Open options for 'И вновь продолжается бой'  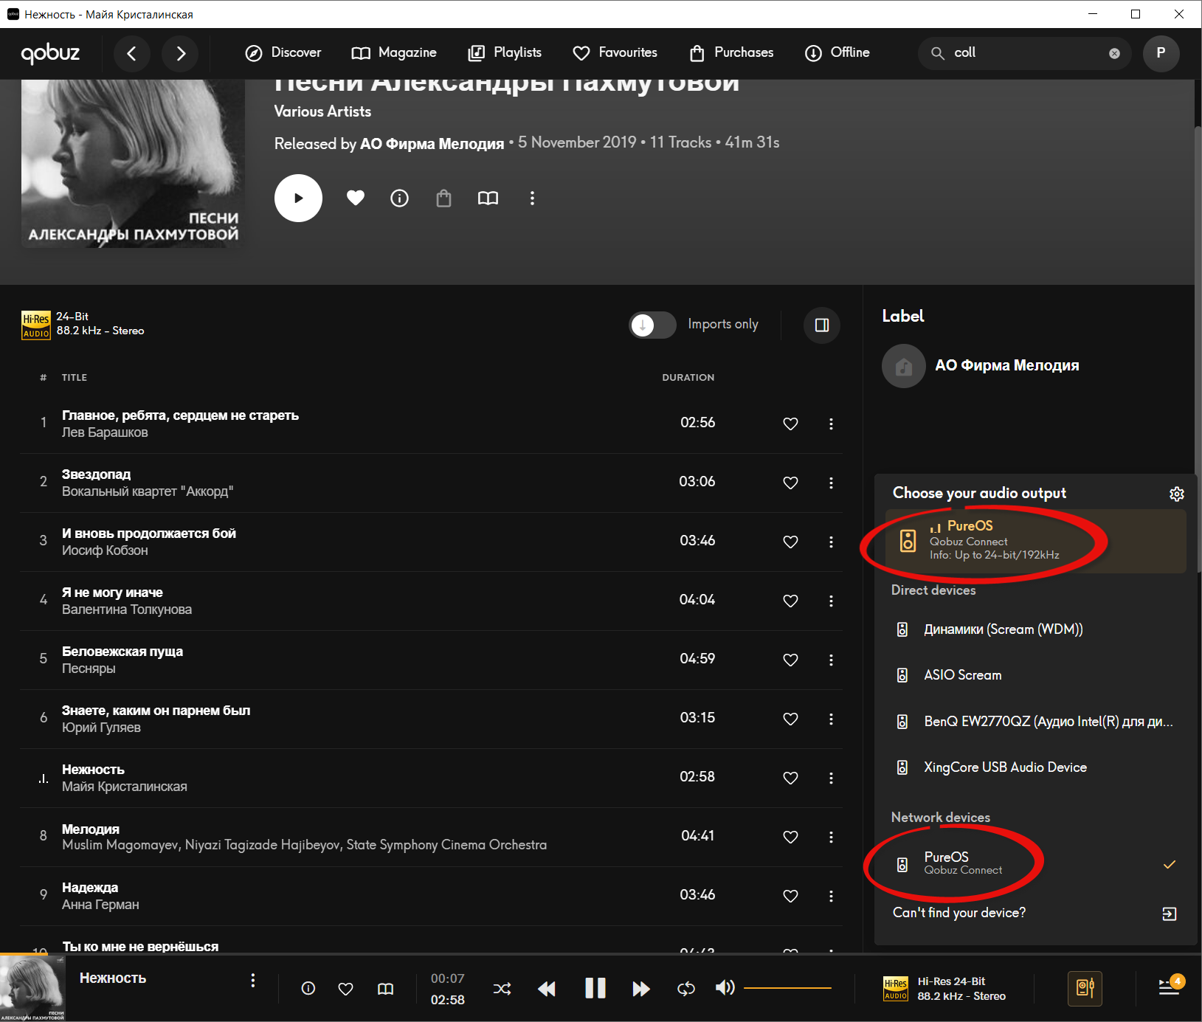(831, 542)
